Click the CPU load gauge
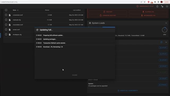 (x=164, y=30)
